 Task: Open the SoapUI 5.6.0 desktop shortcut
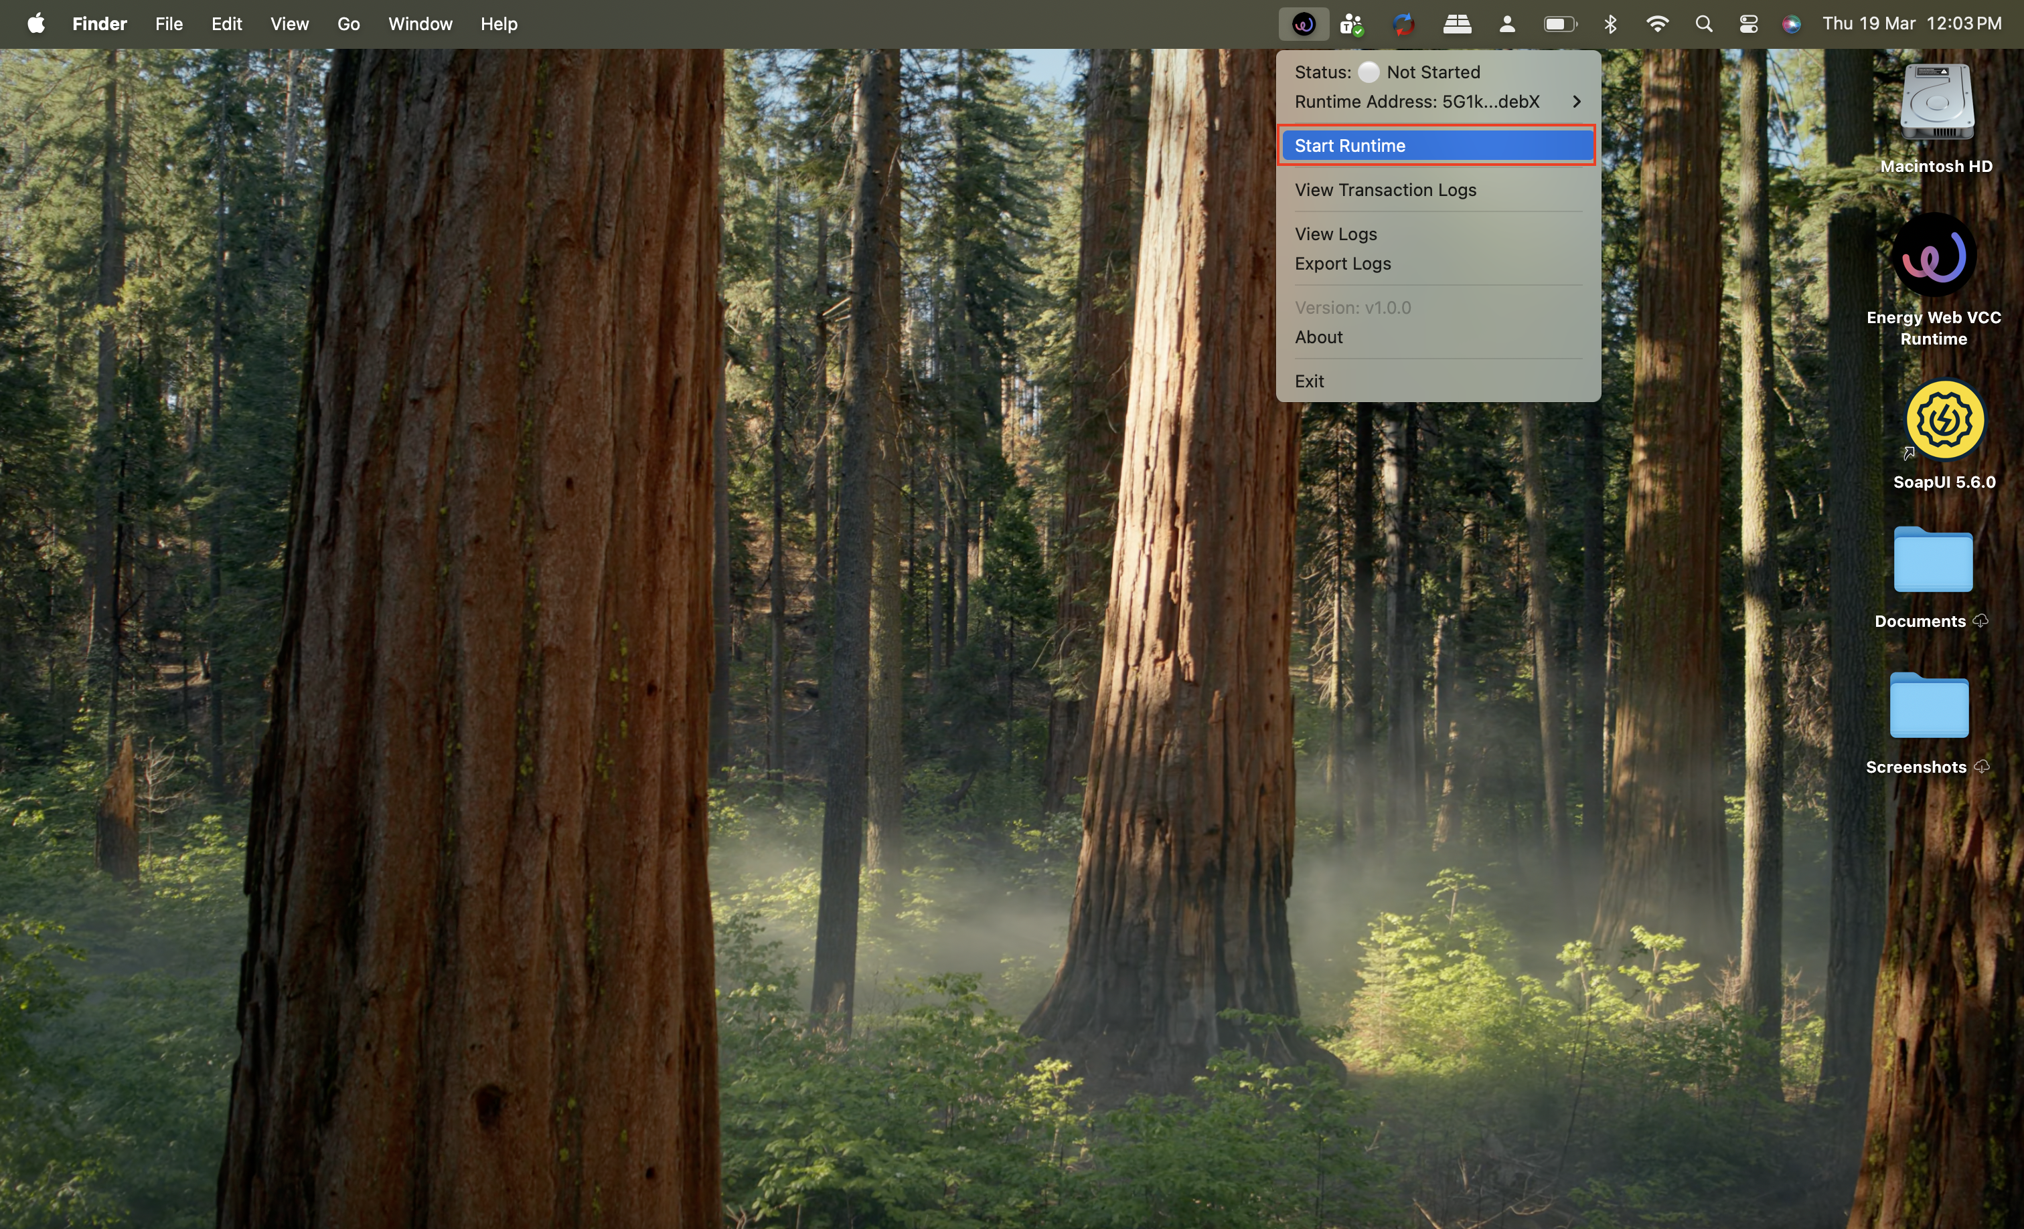[1944, 420]
